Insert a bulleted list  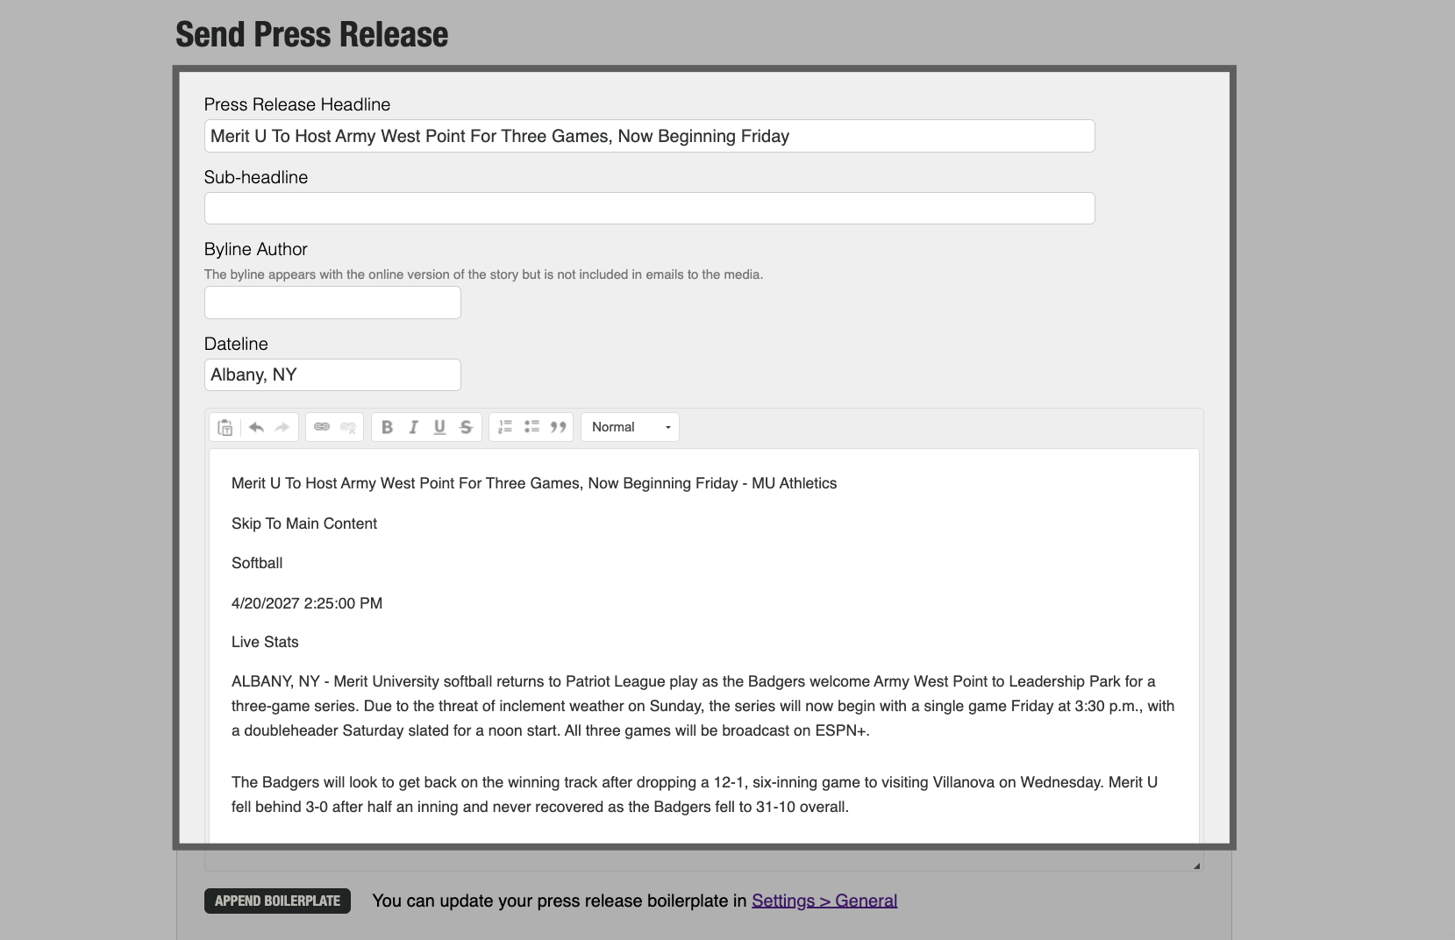click(531, 427)
